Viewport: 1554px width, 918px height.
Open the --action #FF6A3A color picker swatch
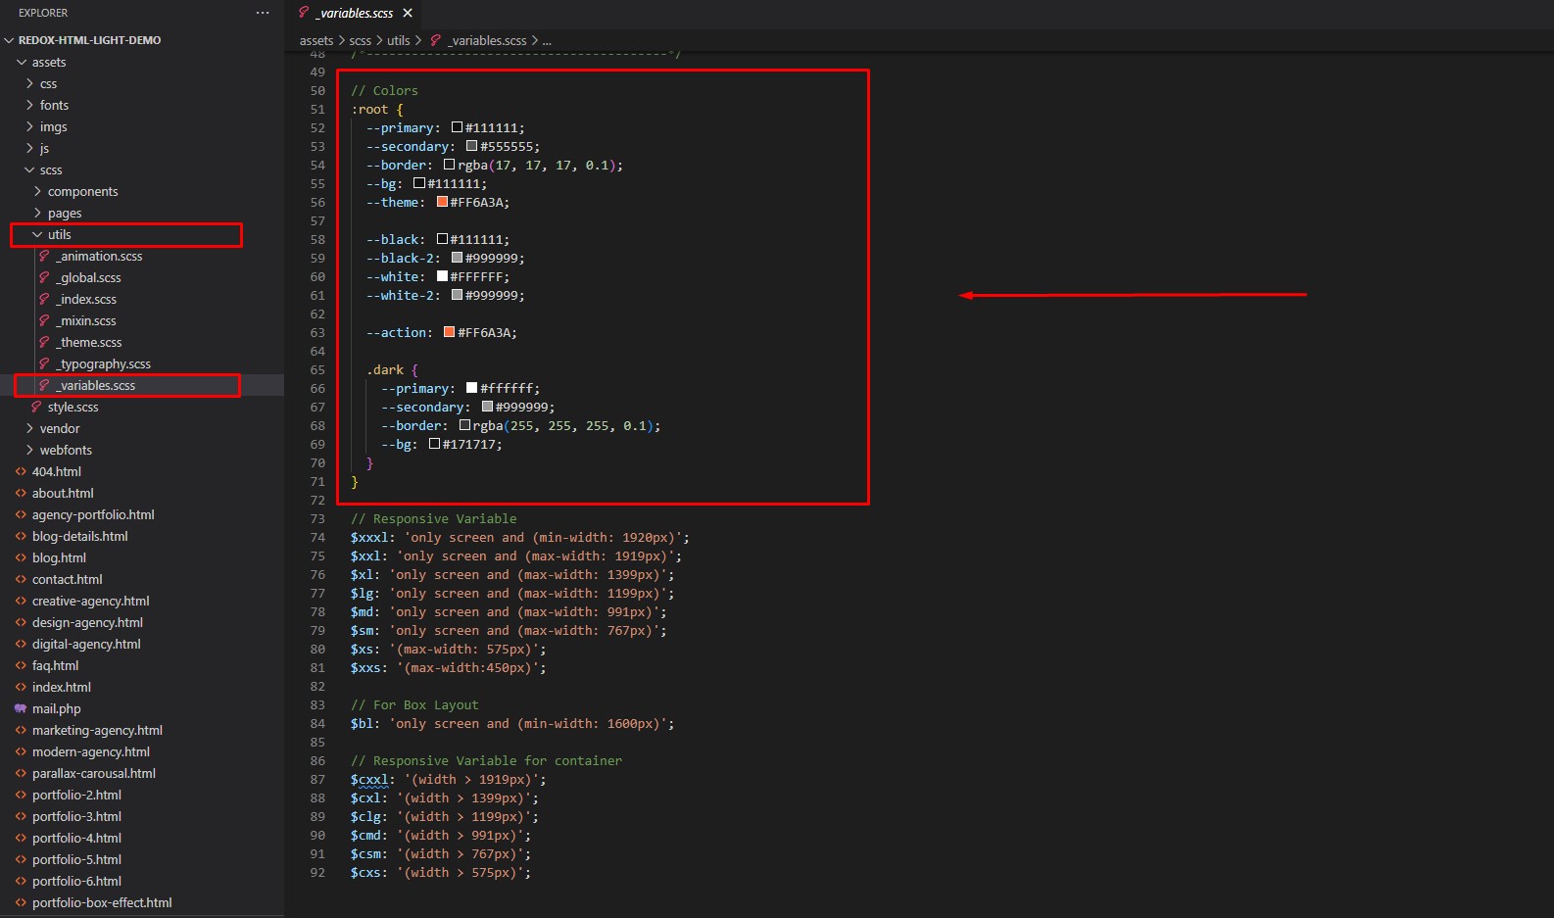coord(449,332)
